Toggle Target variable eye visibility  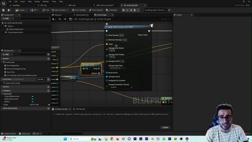[x=49, y=105]
